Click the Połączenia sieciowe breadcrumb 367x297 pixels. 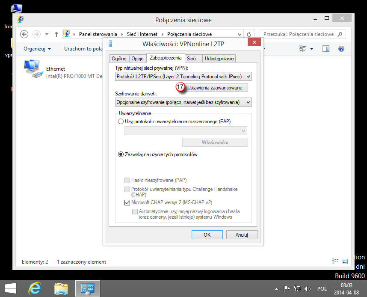coord(189,34)
